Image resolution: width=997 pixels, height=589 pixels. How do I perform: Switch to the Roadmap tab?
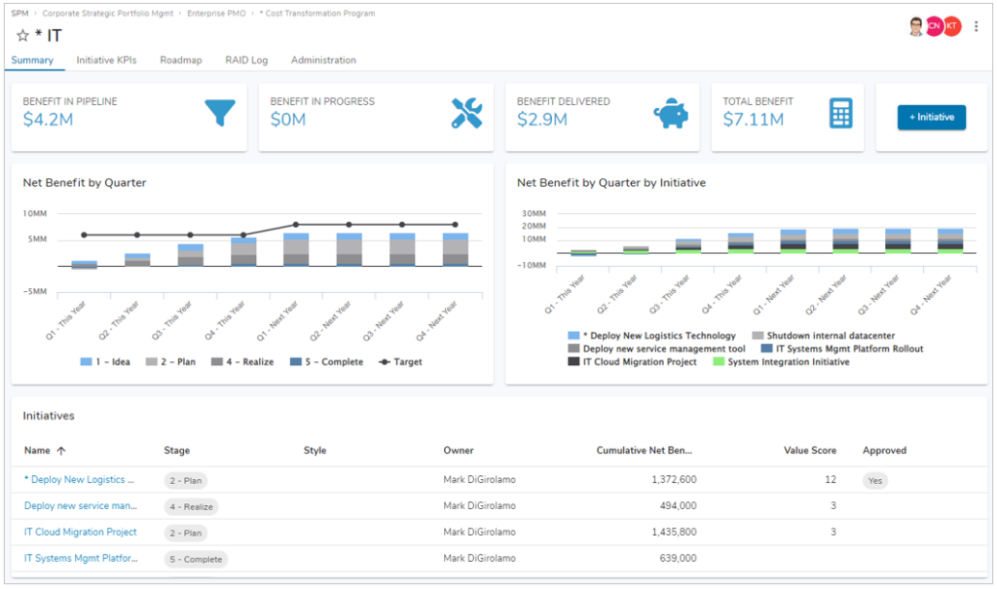pos(181,59)
